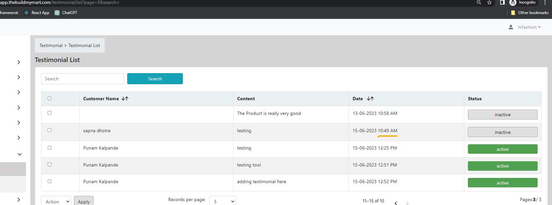Screen dimensions: 552x205
Task: Click the date 15-06-2023 10:49 AM
Action: [x=375, y=131]
